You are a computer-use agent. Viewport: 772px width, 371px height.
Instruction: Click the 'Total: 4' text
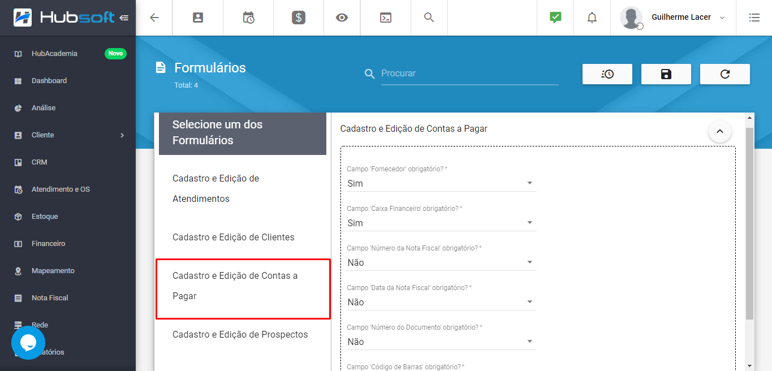pos(186,85)
